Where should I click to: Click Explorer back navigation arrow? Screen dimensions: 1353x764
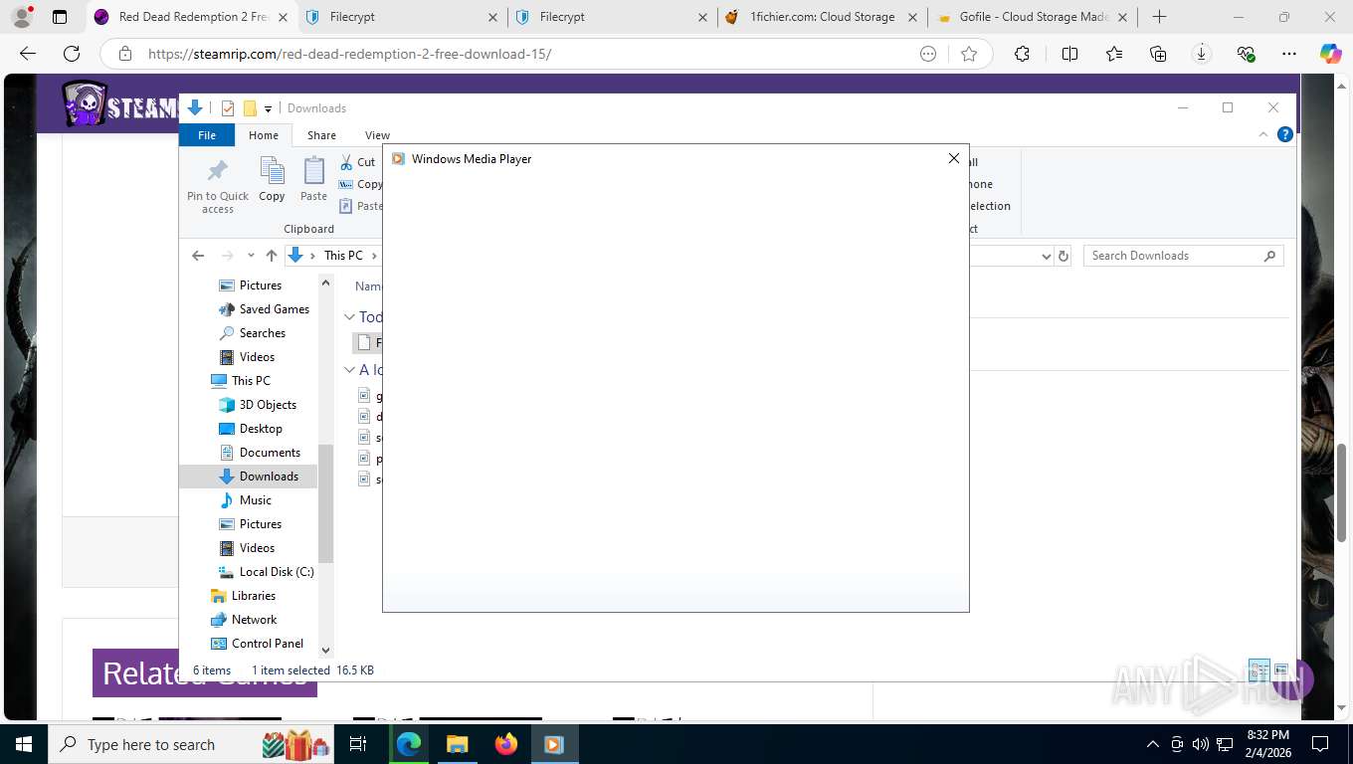pos(198,256)
